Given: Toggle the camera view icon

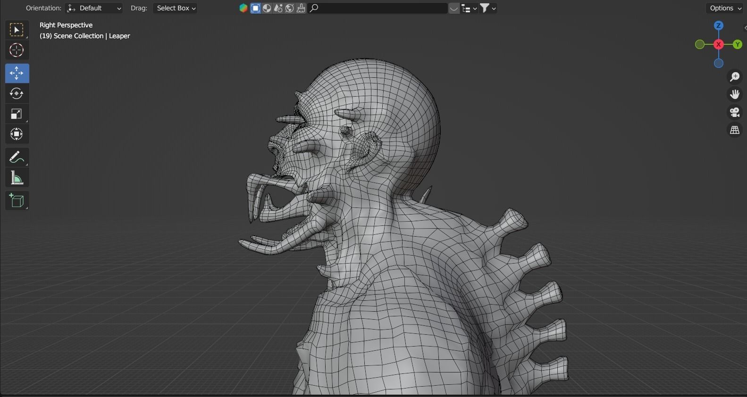Looking at the screenshot, I should 735,112.
